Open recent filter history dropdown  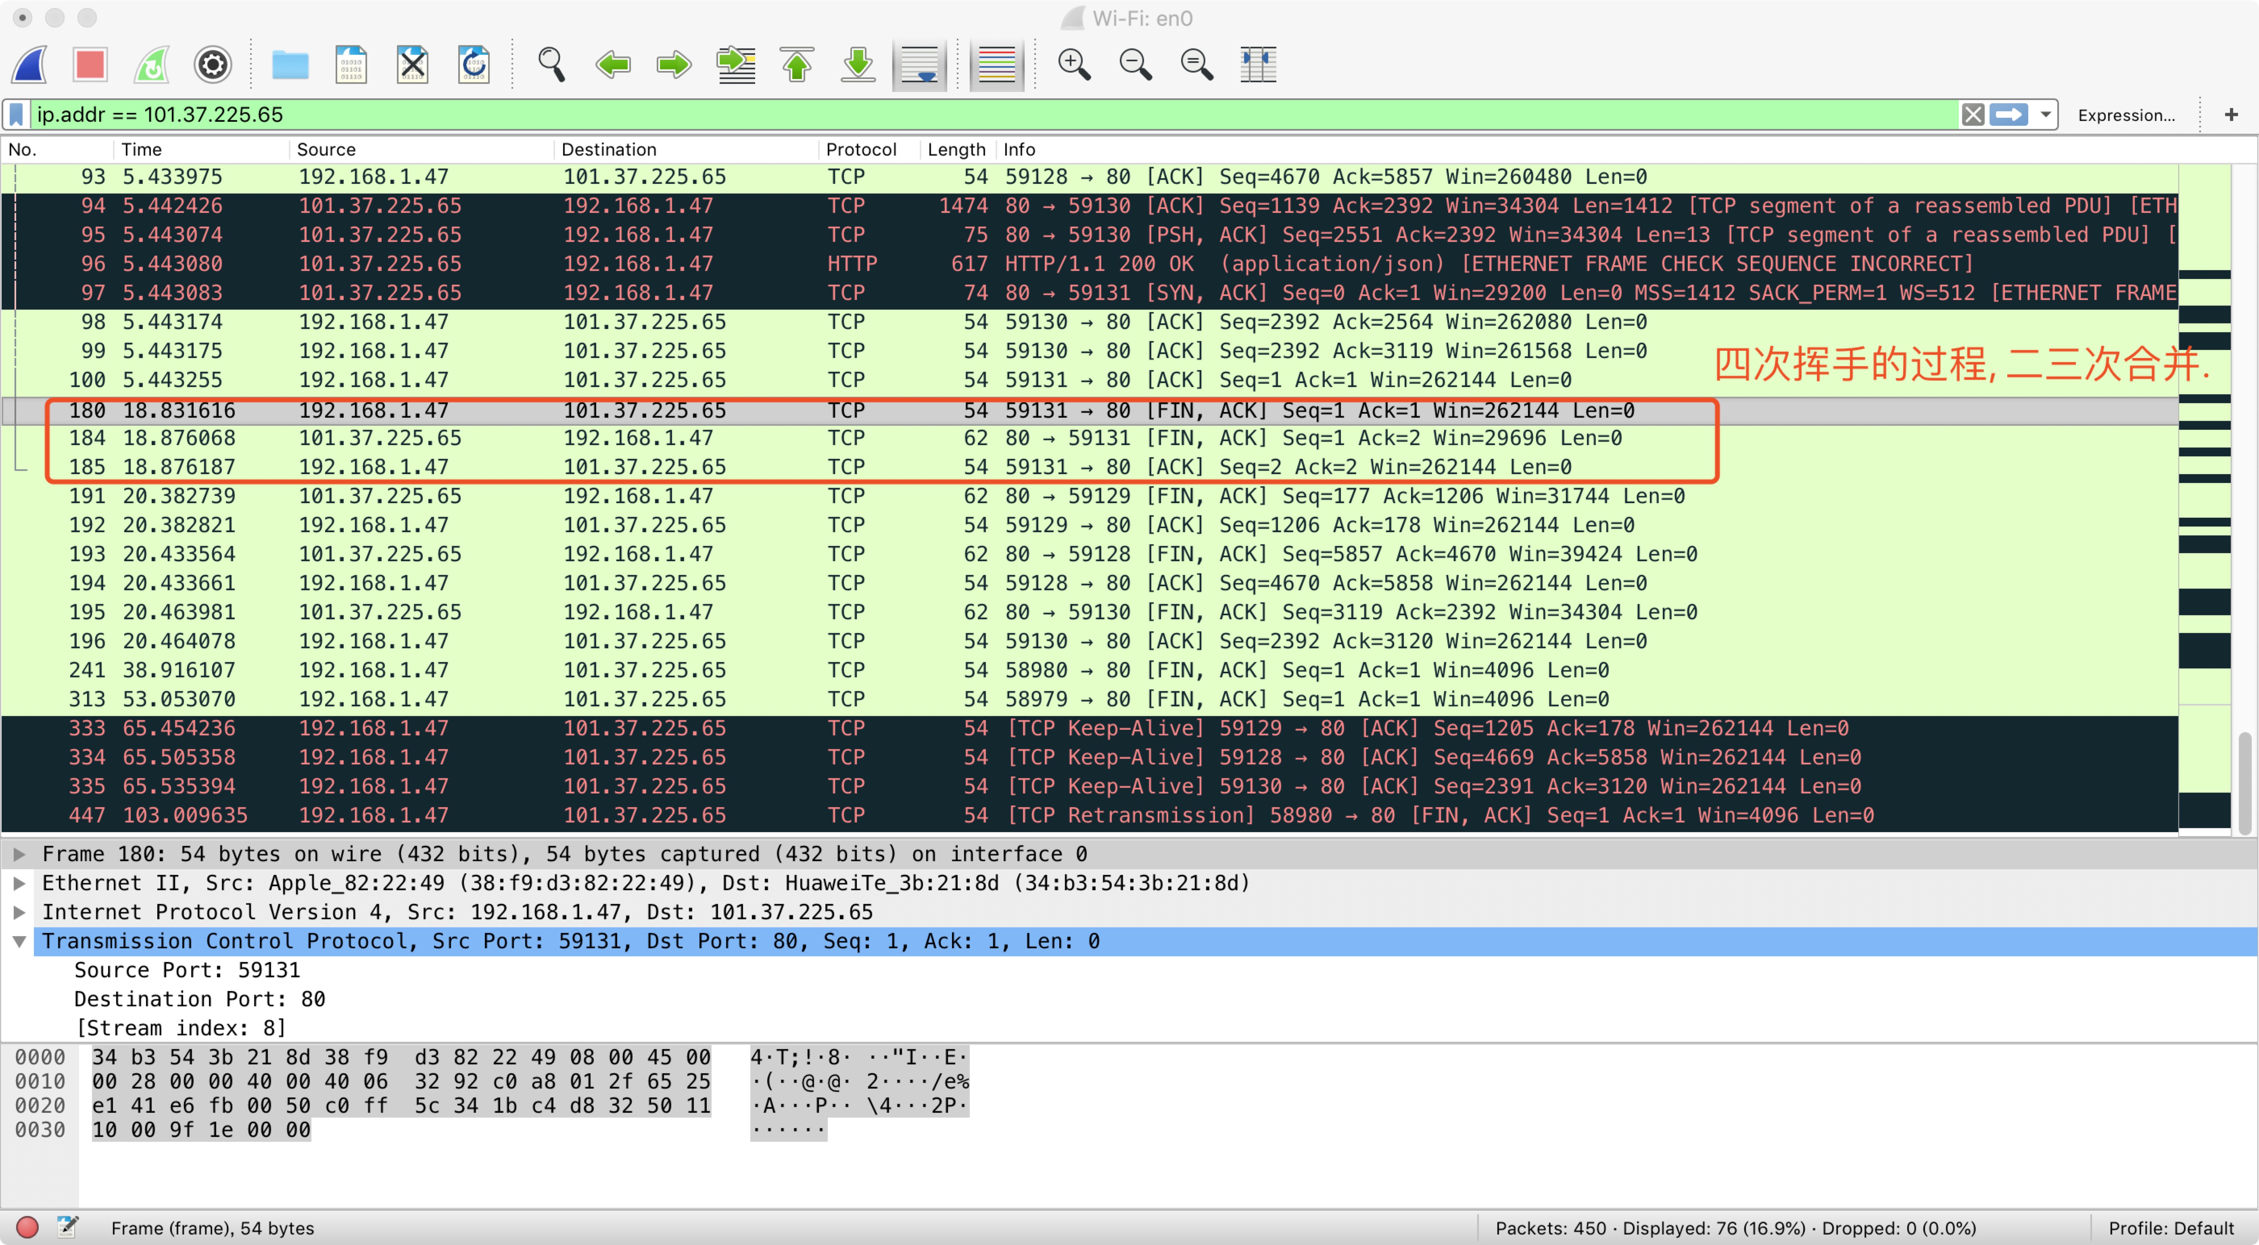coord(2045,115)
